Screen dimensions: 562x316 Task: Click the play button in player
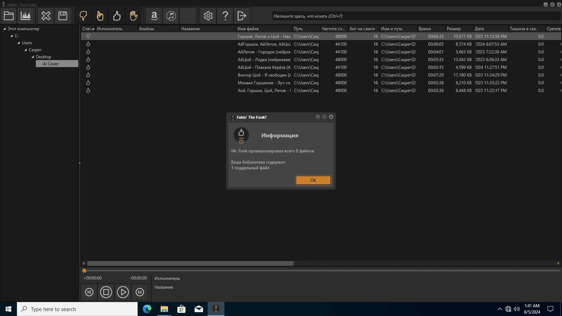123,292
